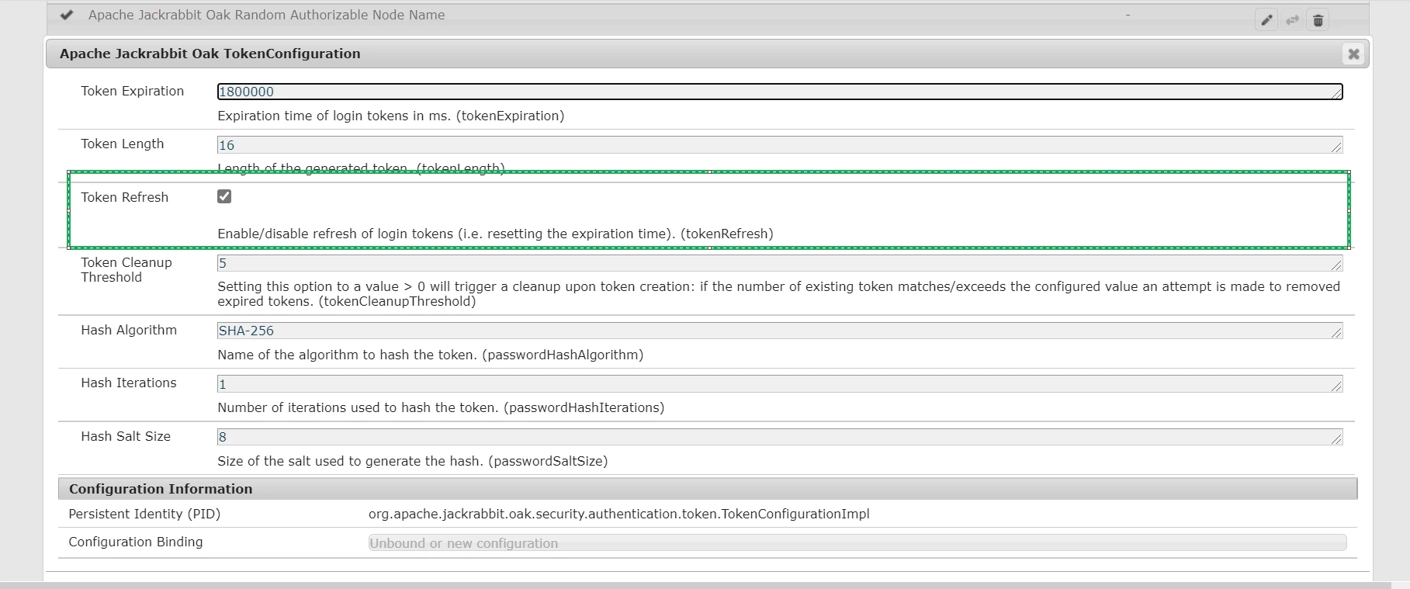Click the tokenExpiration description text
The width and height of the screenshot is (1410, 589).
pos(390,116)
